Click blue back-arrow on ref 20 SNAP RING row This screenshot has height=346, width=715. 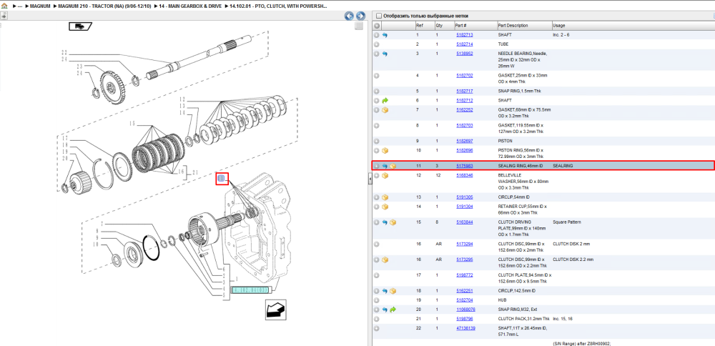(x=385, y=310)
